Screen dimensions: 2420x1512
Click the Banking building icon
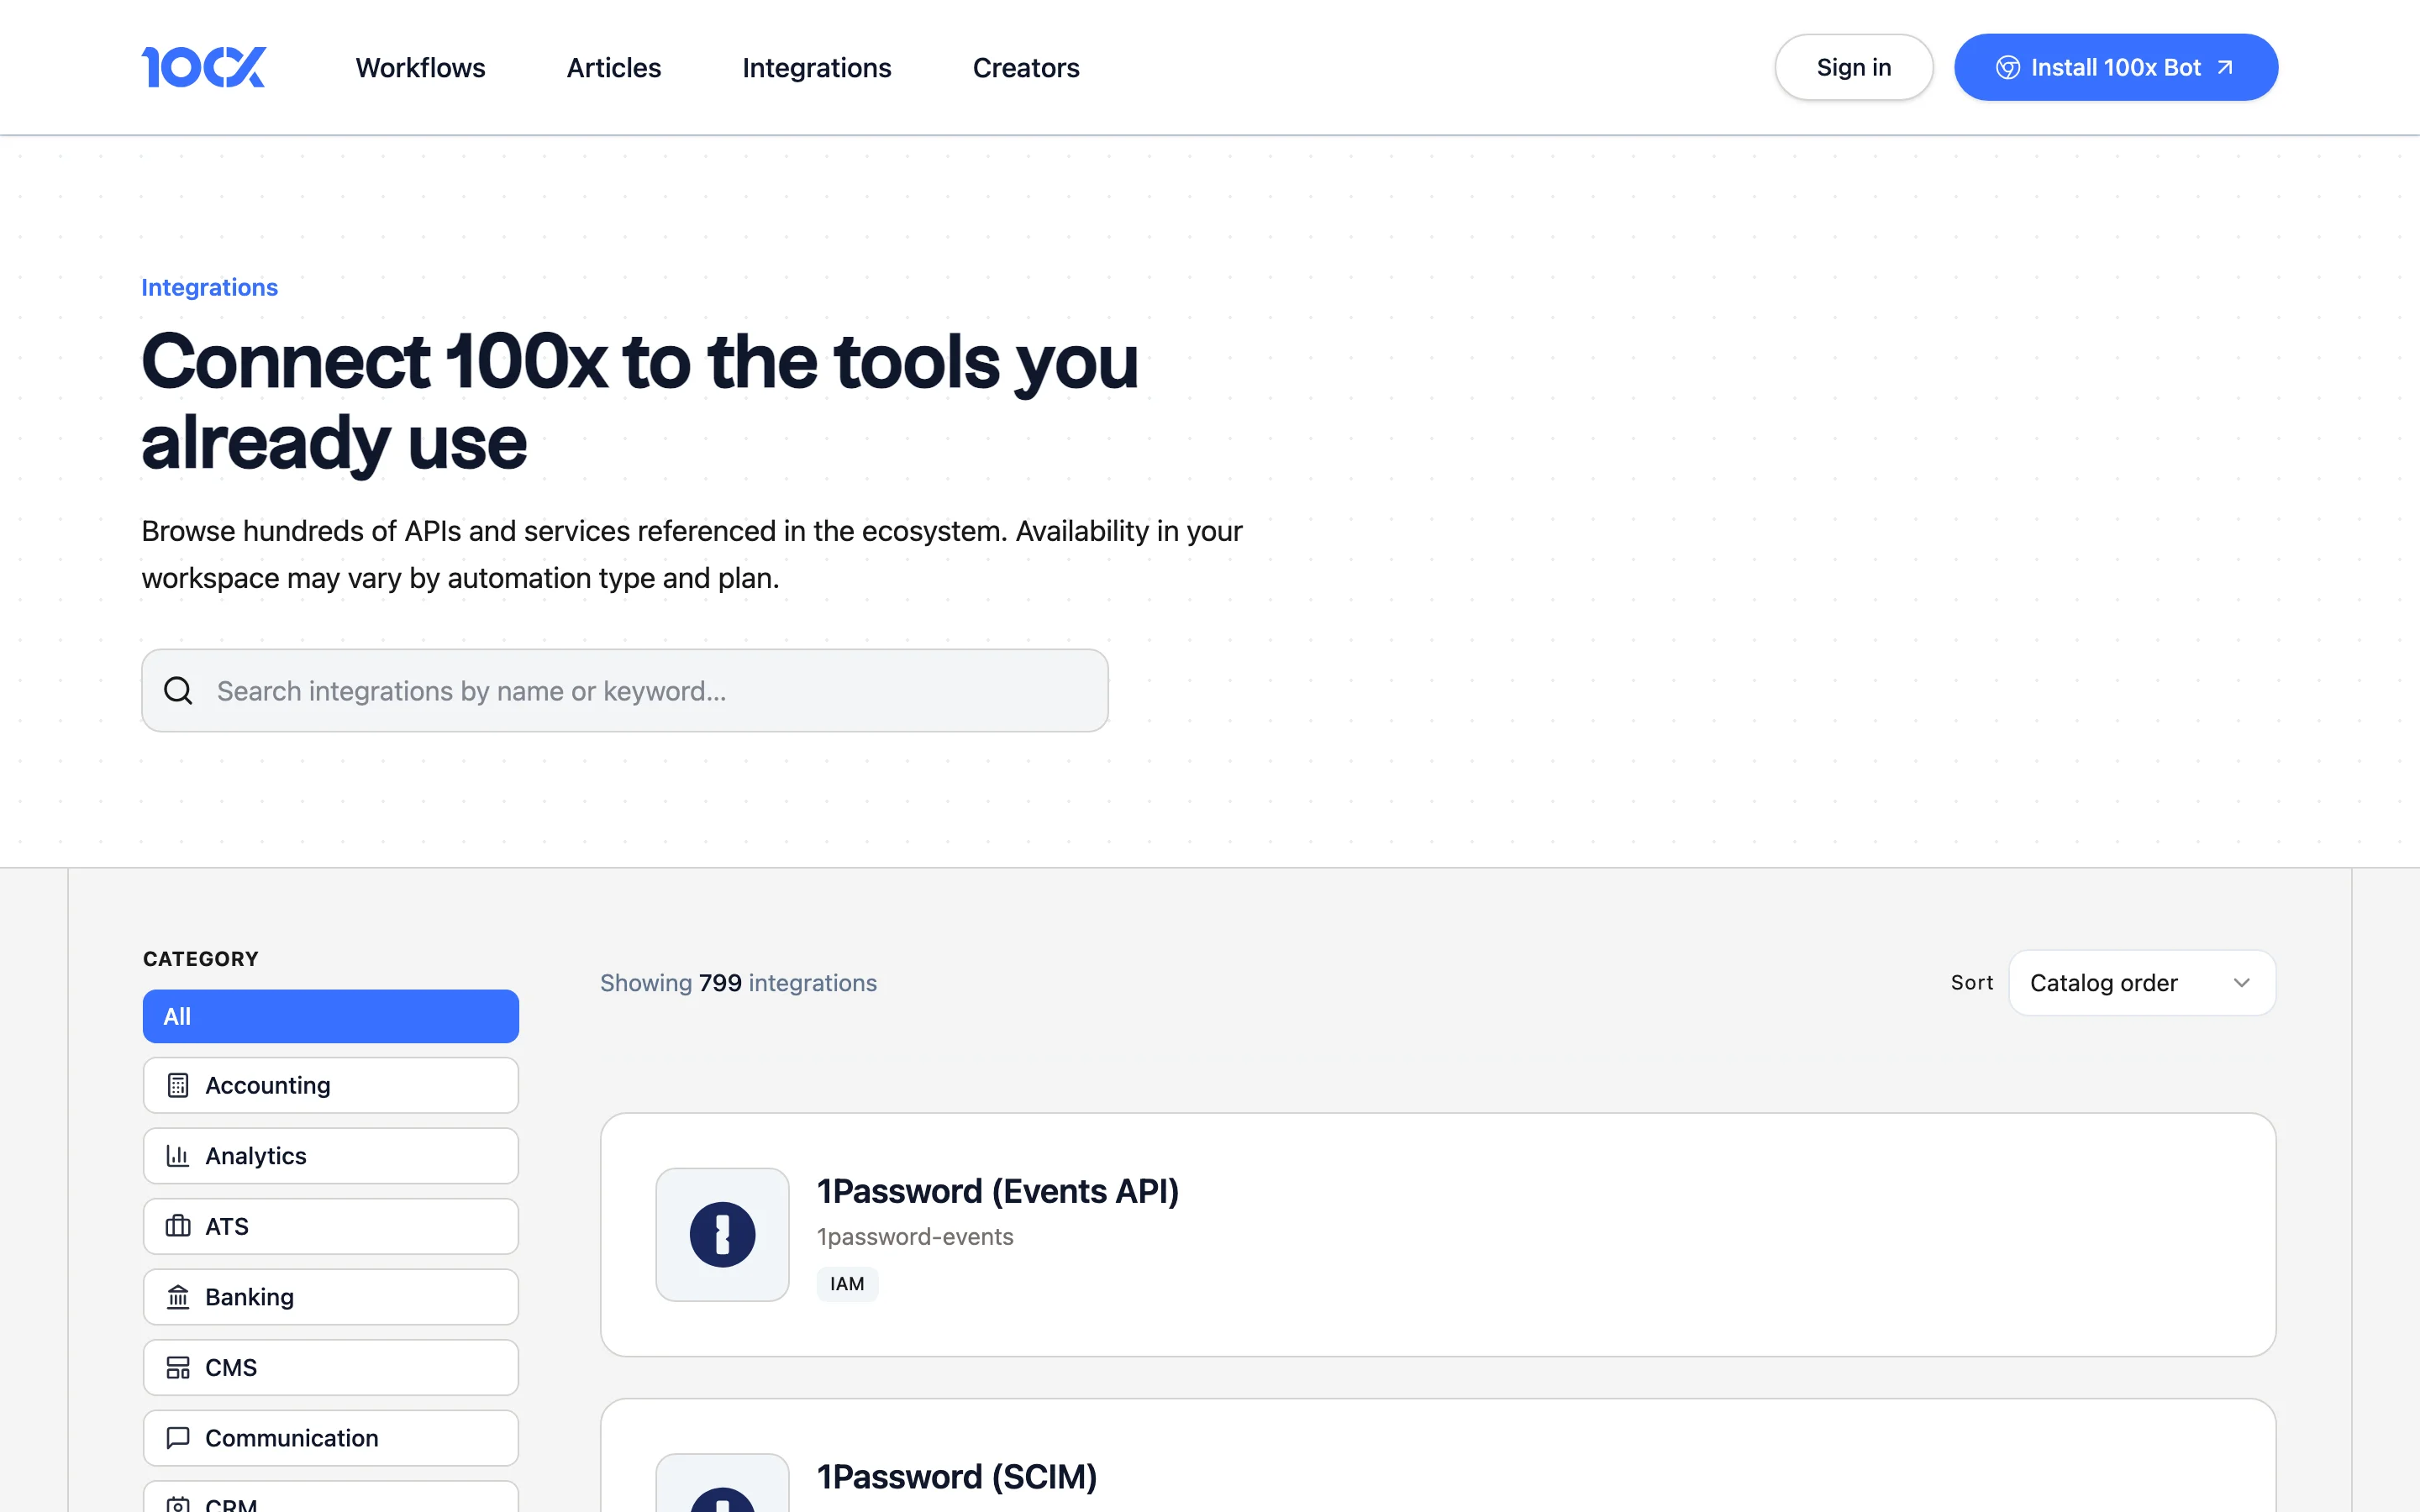[178, 1296]
